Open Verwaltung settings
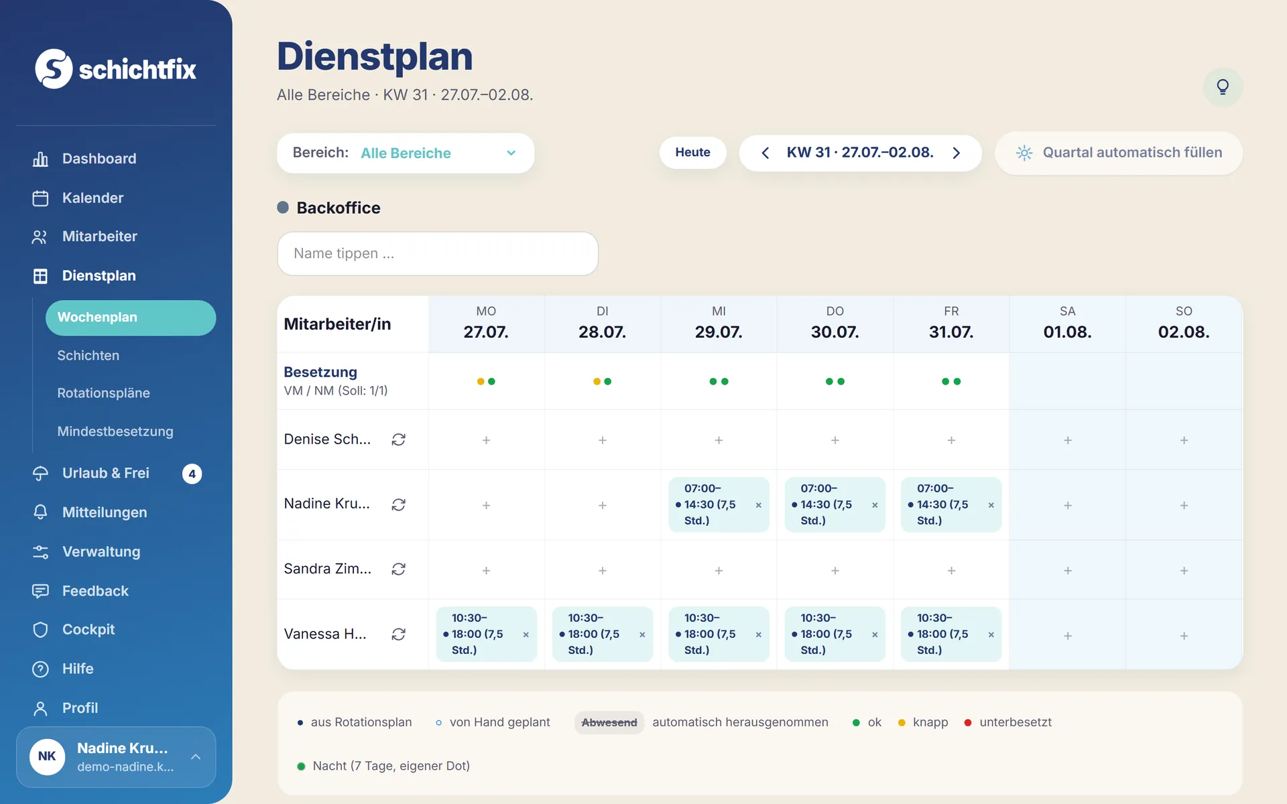The image size is (1287, 804). point(101,552)
